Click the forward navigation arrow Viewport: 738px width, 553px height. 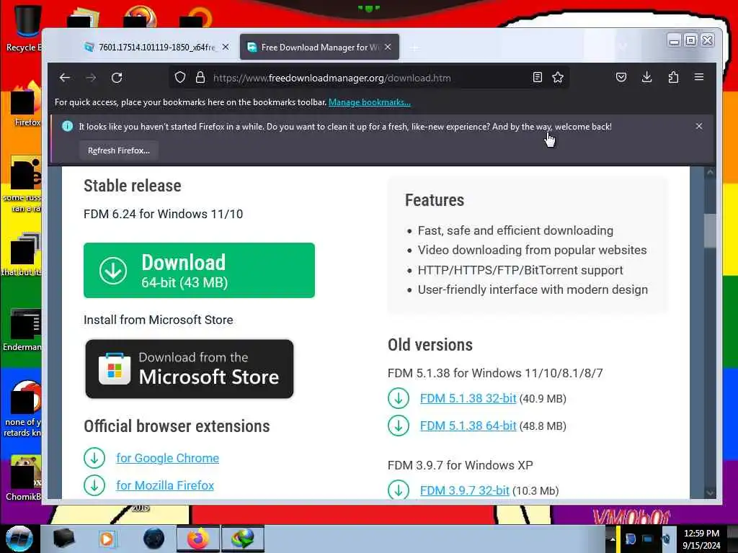[x=91, y=78]
